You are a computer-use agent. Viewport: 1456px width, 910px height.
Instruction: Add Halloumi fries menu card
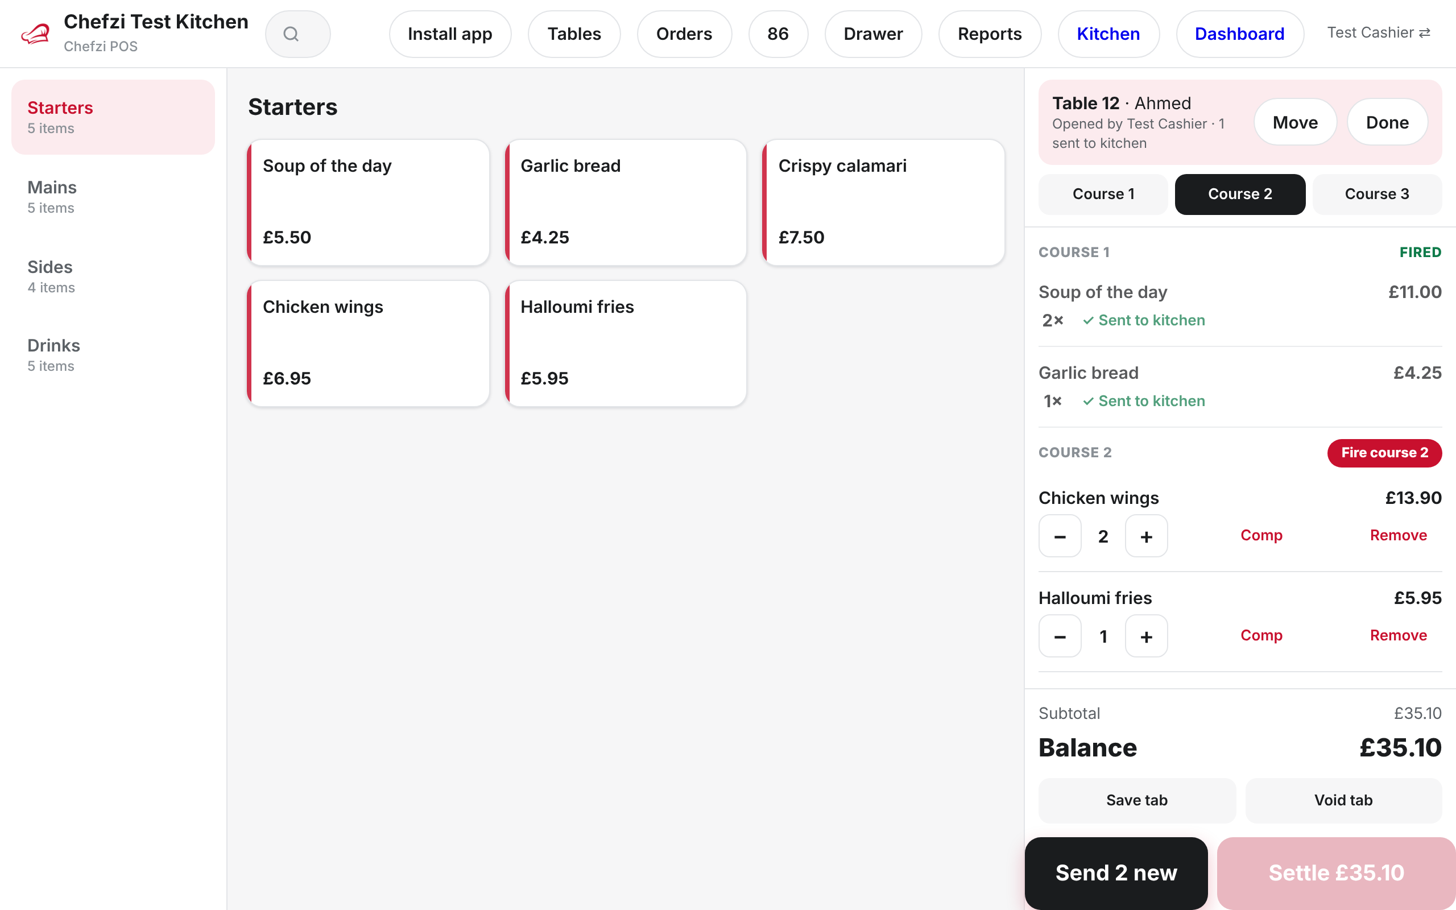pos(626,343)
